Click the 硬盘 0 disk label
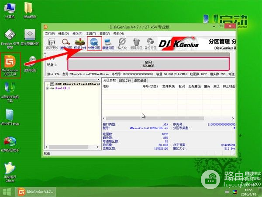The height and width of the screenshot is (197, 262). tap(52, 65)
